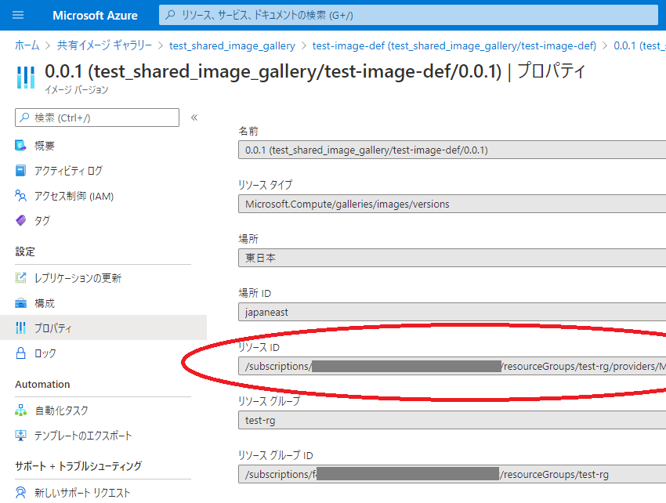Screen dimensions: 666x503
Task: Click the 場所 field showing 東日本
Action: (x=452, y=258)
